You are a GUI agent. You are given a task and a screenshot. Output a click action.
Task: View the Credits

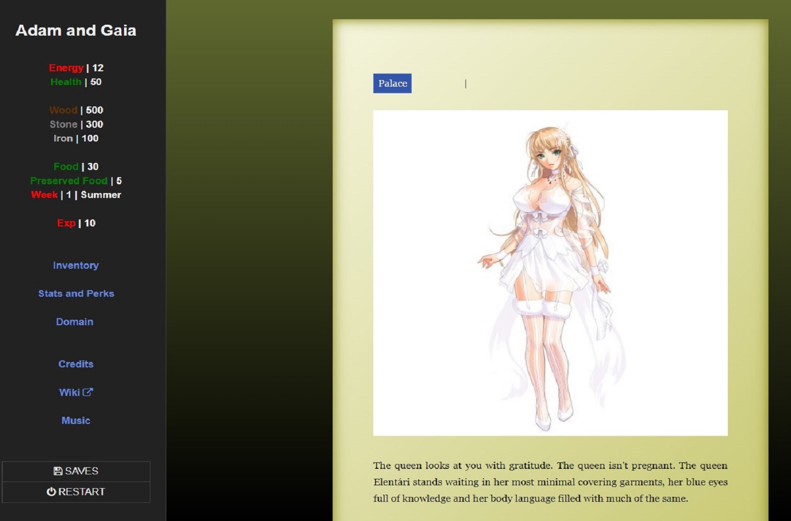tap(76, 364)
